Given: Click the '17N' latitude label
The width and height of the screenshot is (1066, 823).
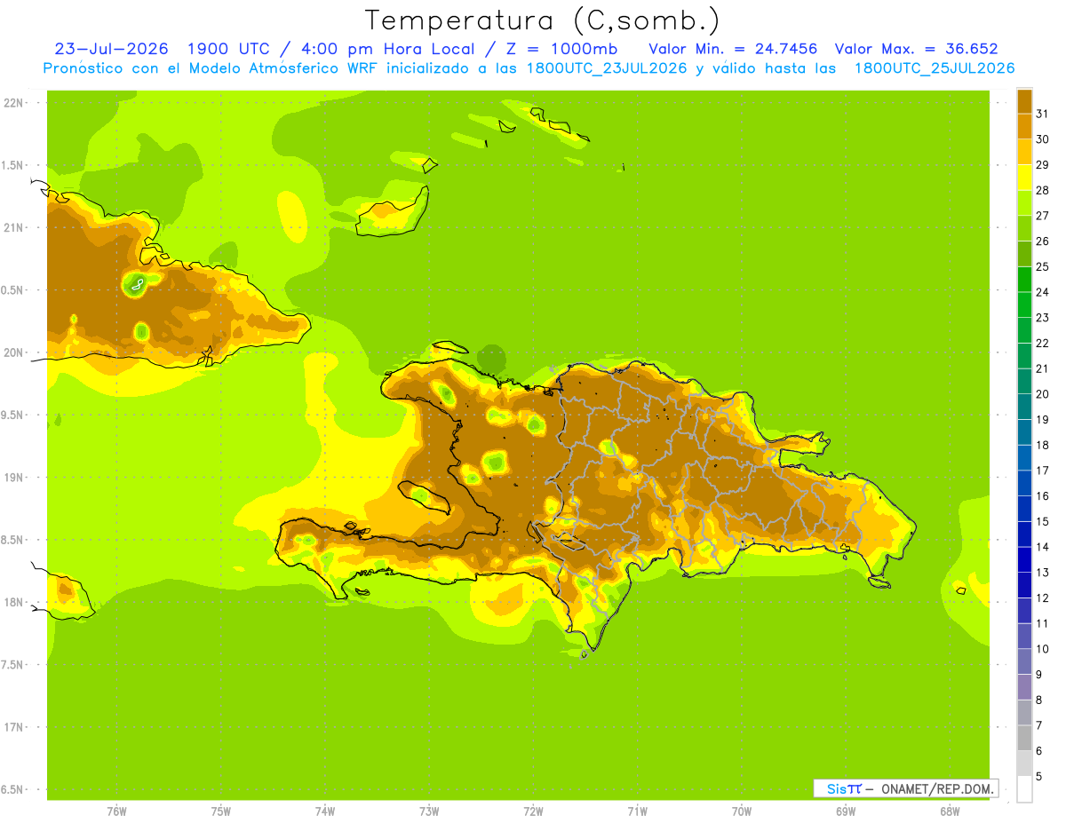Looking at the screenshot, I should pos(13,727).
